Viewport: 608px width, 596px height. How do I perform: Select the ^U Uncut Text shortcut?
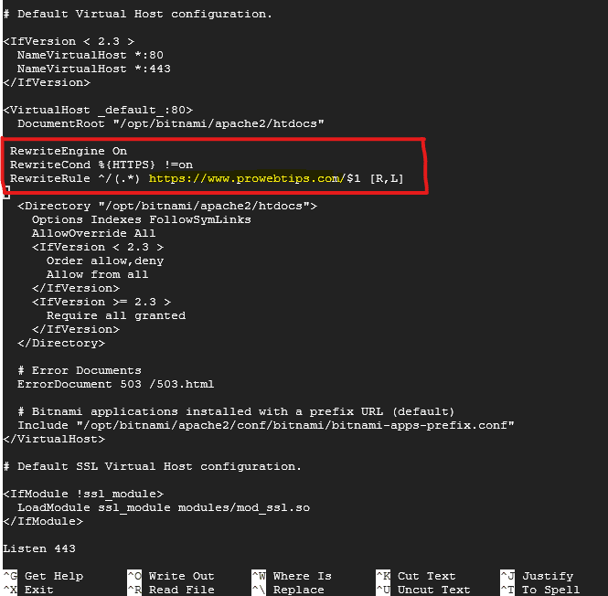point(423,590)
